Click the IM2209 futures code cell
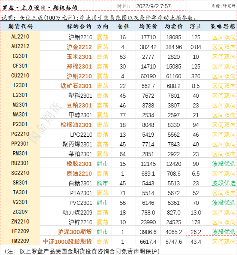 [21, 241]
